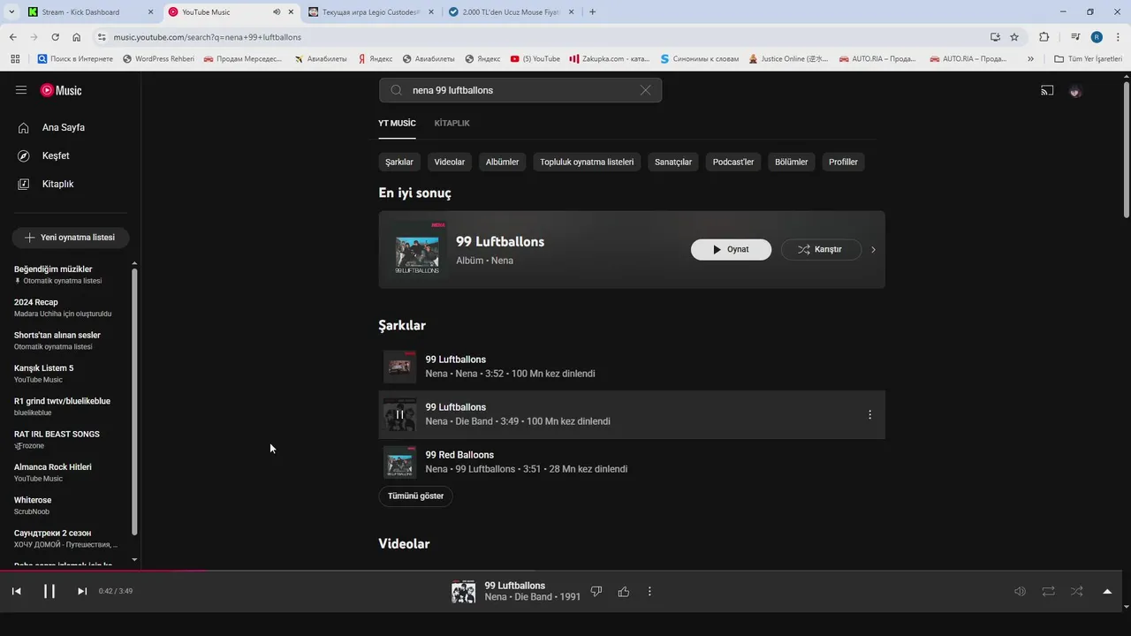Open Tüm Yer İşaretleri bookmarks folder
1131x636 pixels.
pos(1088,59)
